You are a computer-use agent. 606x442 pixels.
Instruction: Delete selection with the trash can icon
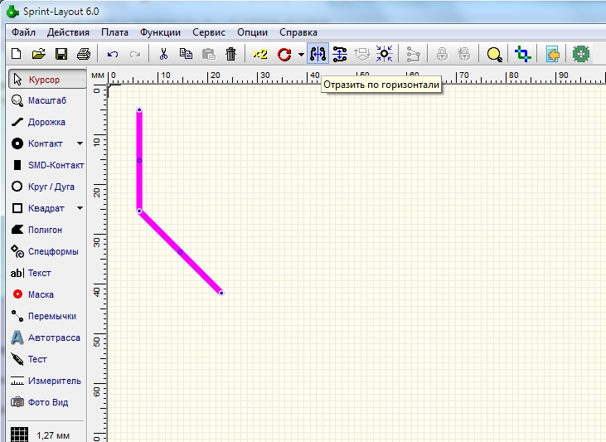coord(230,55)
